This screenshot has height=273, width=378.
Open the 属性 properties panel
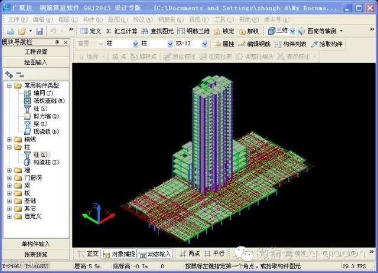(x=224, y=44)
